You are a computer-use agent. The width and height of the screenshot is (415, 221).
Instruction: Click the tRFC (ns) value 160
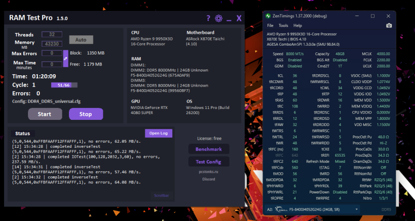pyautogui.click(x=295, y=149)
